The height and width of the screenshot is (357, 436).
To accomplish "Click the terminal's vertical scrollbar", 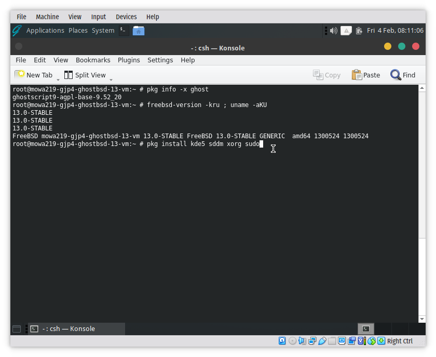I will coord(421,203).
